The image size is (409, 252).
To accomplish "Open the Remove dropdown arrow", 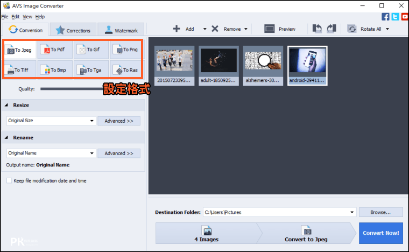I will pos(246,29).
